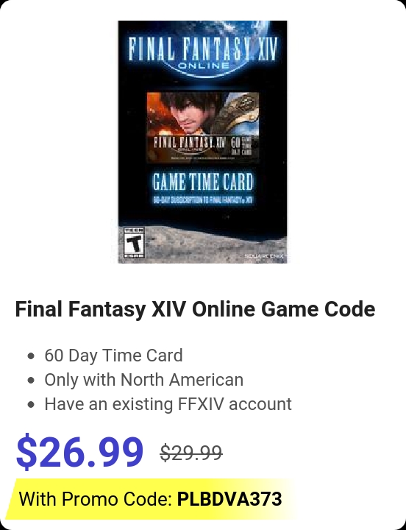406x530 pixels.
Task: Click the $26.99 sale price
Action: point(79,452)
